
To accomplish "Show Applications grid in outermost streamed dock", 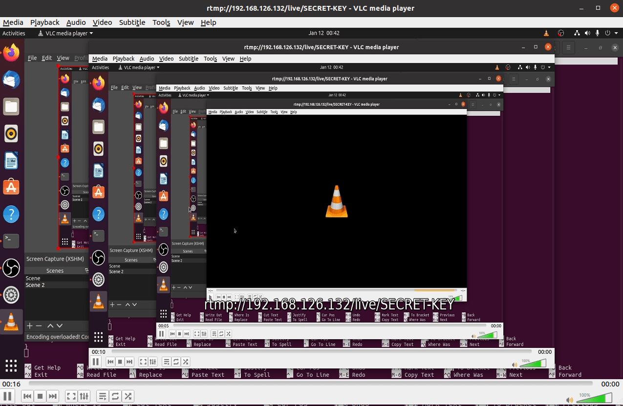I will [11, 366].
